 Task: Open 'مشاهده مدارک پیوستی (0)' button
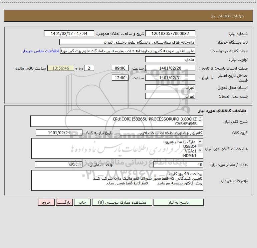pos(122,202)
